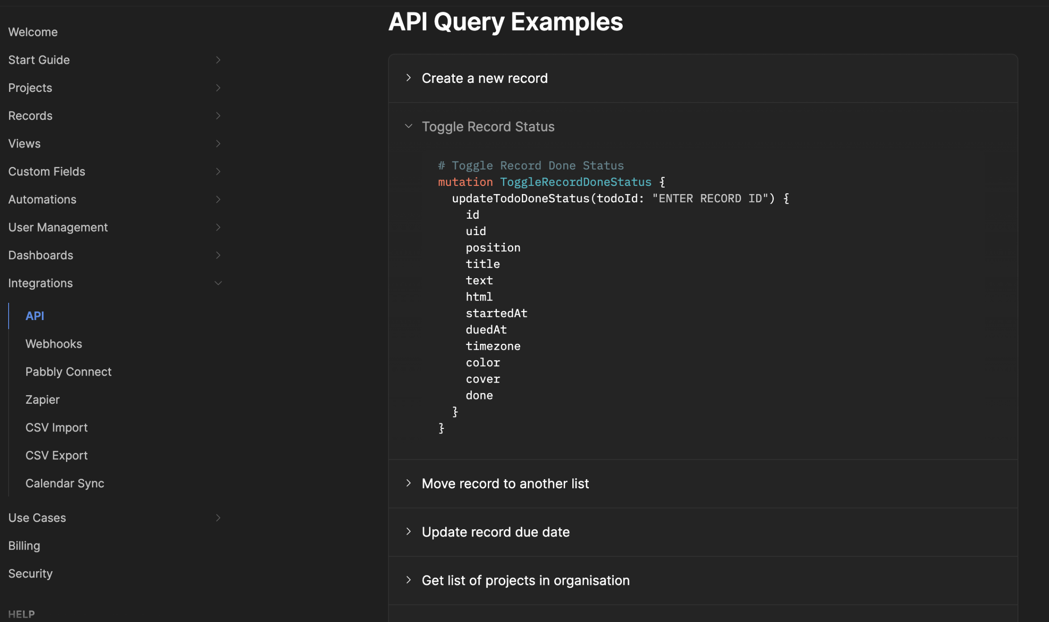Image resolution: width=1049 pixels, height=622 pixels.
Task: Click the done field in code
Action: point(479,396)
